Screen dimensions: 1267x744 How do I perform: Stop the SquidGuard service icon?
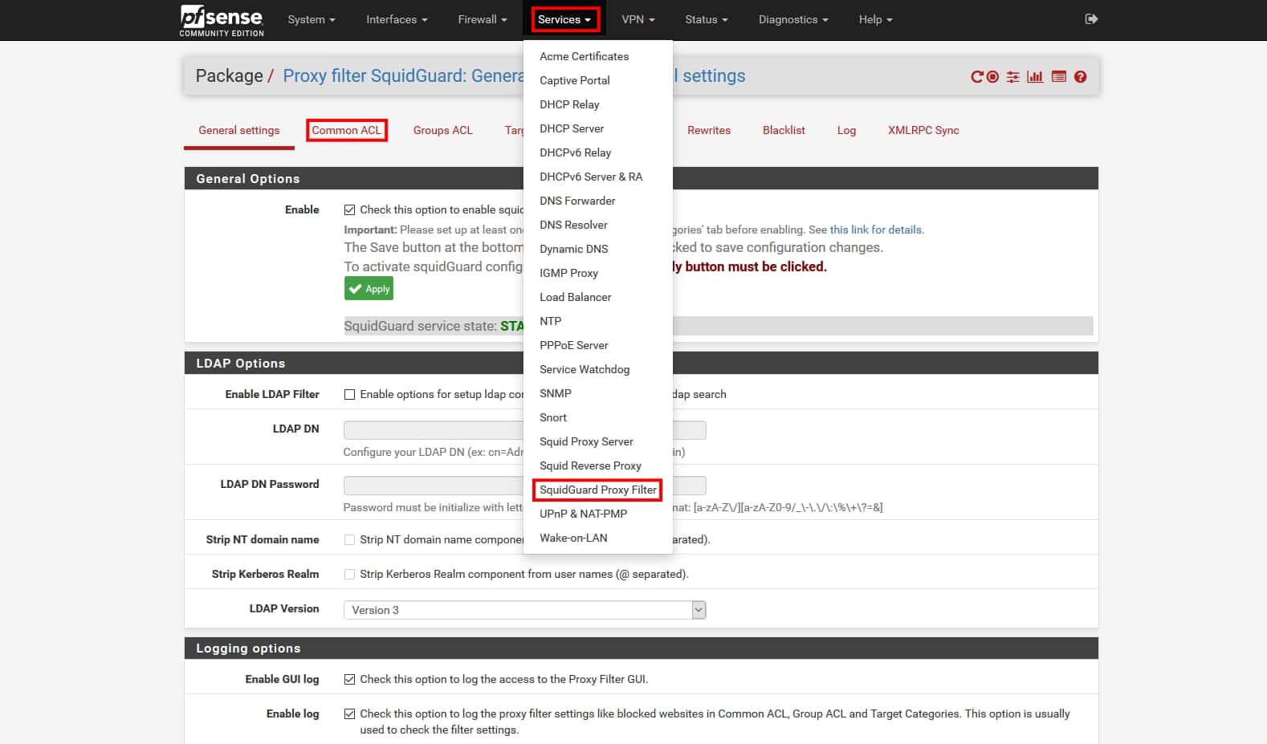993,77
